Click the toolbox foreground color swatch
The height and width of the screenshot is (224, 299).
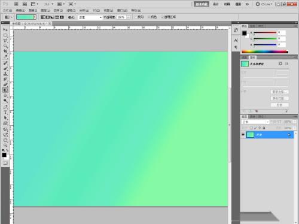tap(4, 155)
